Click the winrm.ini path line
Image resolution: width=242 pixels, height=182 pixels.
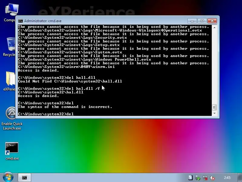coord(66,67)
